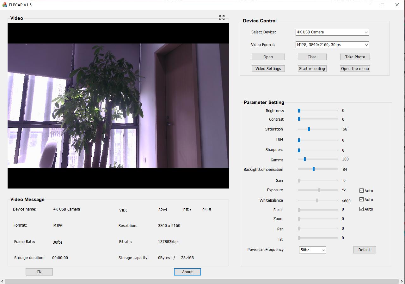405x284 pixels.
Task: Open PowerLineFrequency 50hz dropdown
Action: [312, 250]
